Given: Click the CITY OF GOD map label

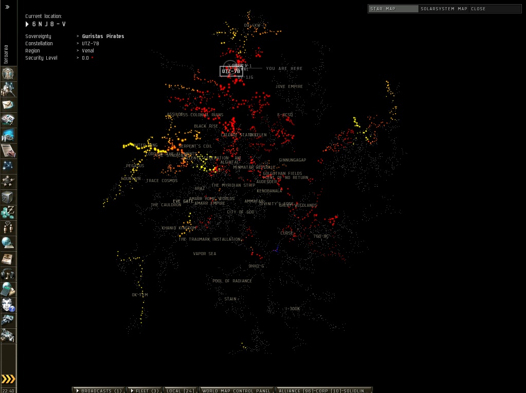Looking at the screenshot, I should [x=241, y=212].
